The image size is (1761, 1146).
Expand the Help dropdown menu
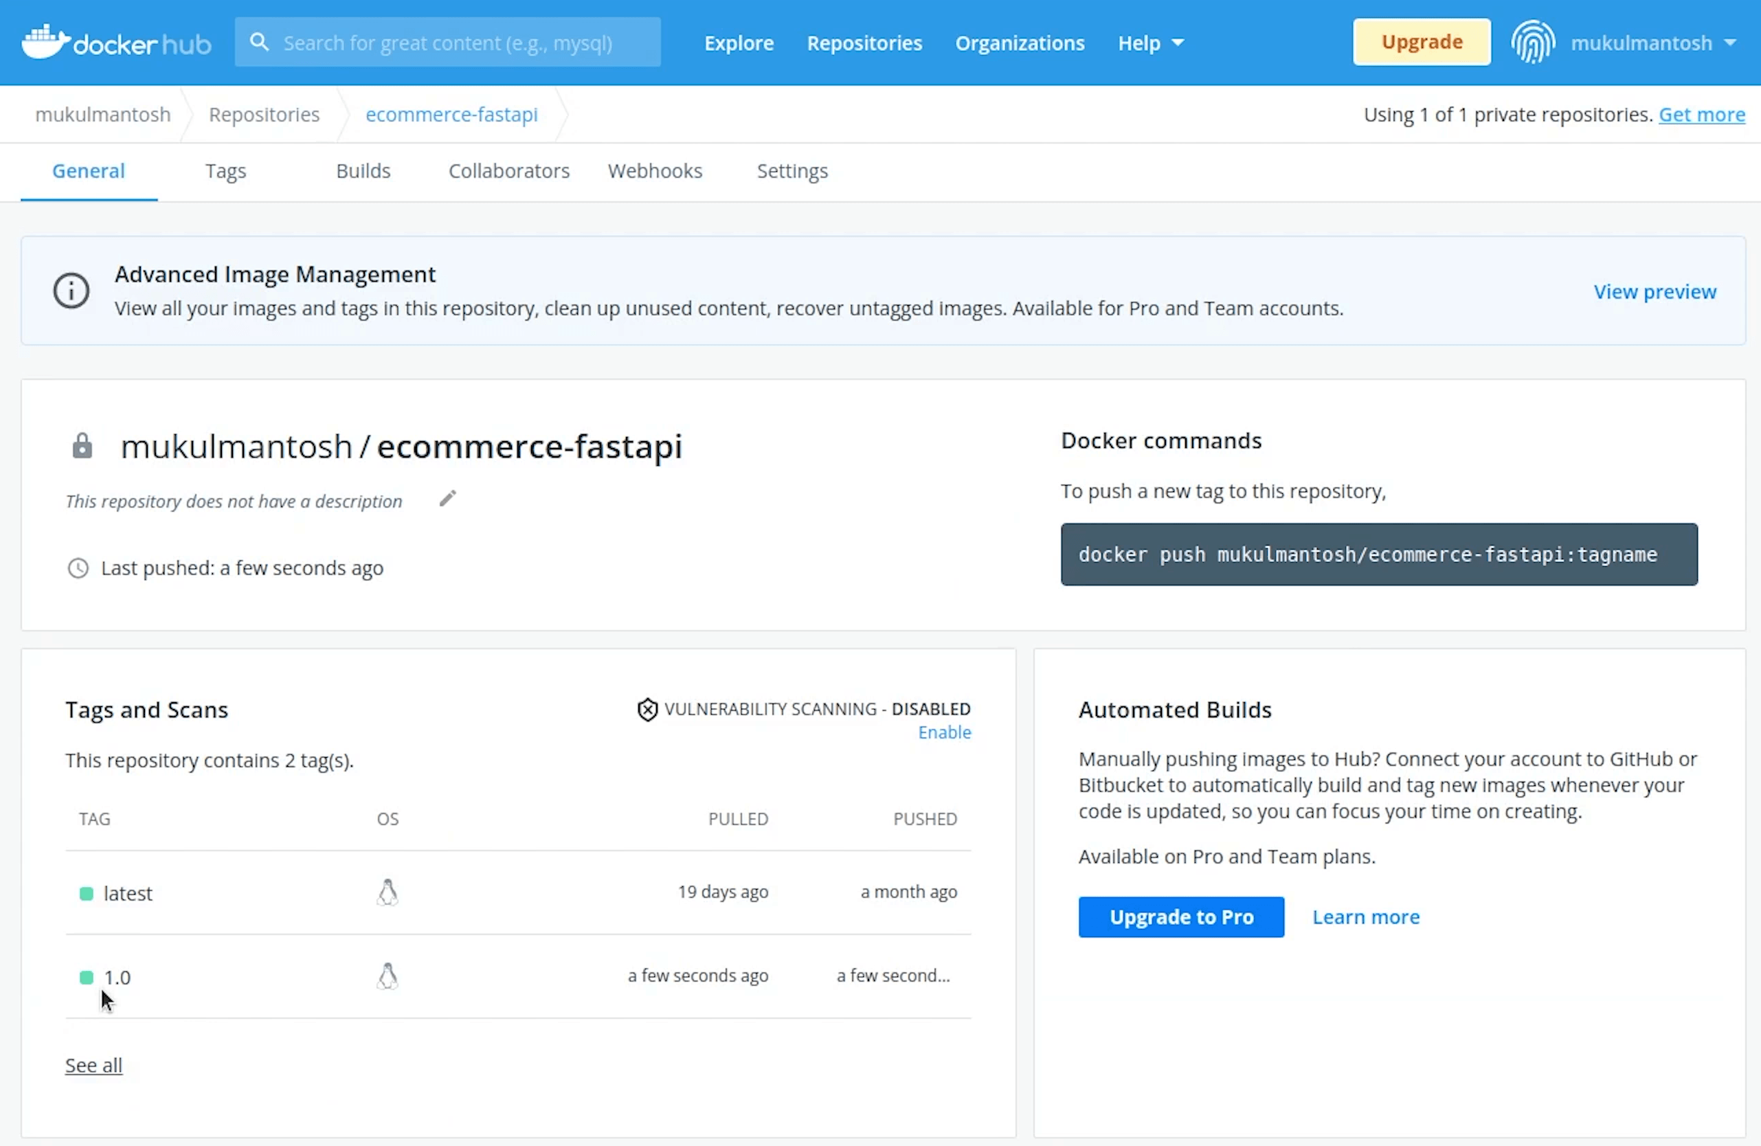[x=1151, y=43]
